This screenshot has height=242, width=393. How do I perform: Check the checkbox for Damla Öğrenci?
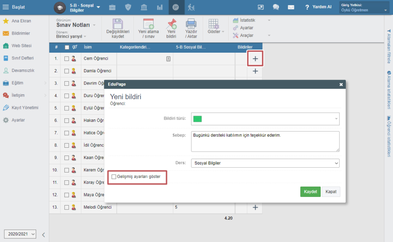click(x=66, y=71)
